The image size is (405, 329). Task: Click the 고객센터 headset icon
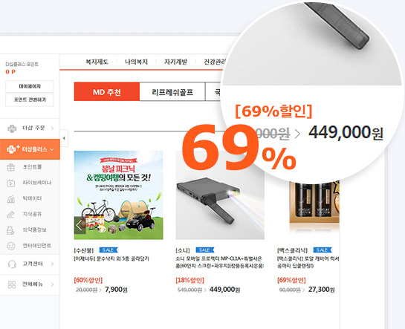[12, 264]
